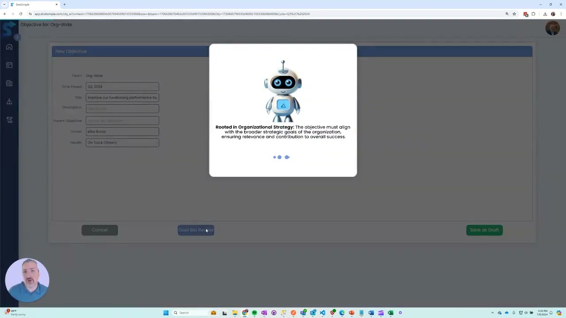Click the StratSimple logo in the corner
The image size is (566, 318).
[x=8, y=29]
